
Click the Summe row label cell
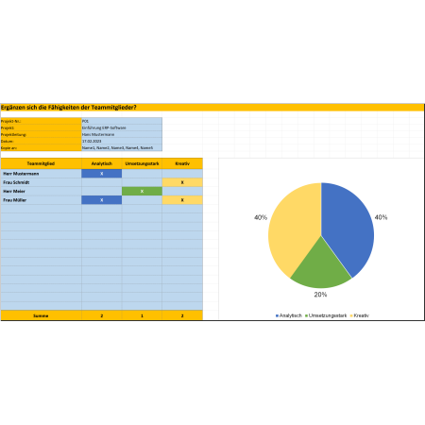[x=41, y=315]
